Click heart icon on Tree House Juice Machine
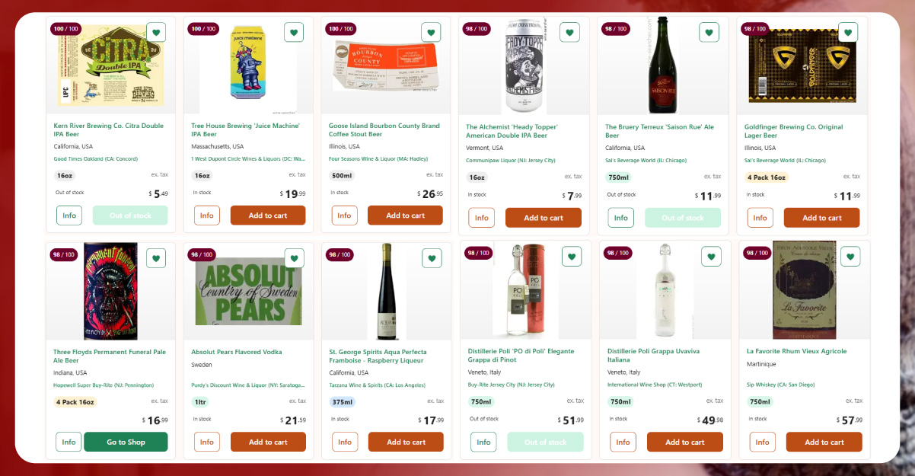The height and width of the screenshot is (476, 915). pos(294,33)
